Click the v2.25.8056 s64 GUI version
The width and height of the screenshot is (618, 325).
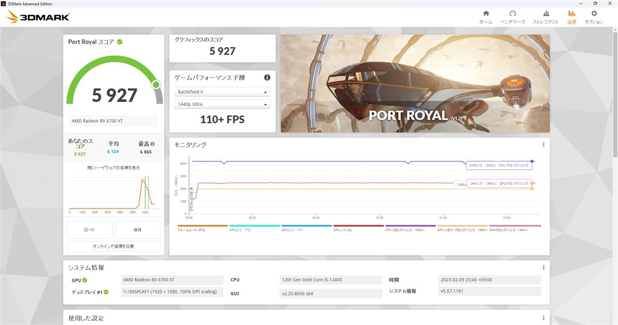click(x=331, y=294)
